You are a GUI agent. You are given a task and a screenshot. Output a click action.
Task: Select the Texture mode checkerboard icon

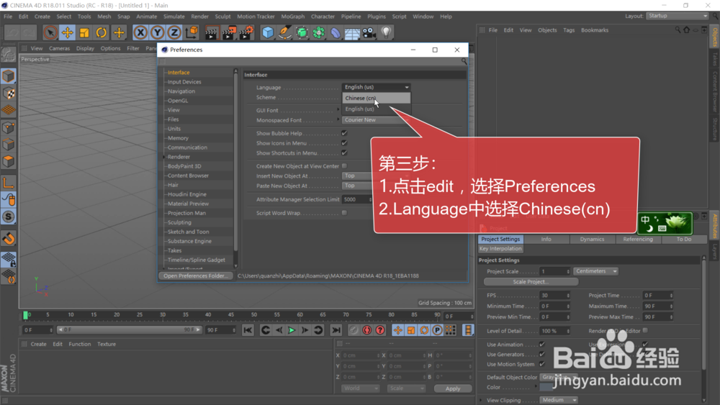(9, 94)
